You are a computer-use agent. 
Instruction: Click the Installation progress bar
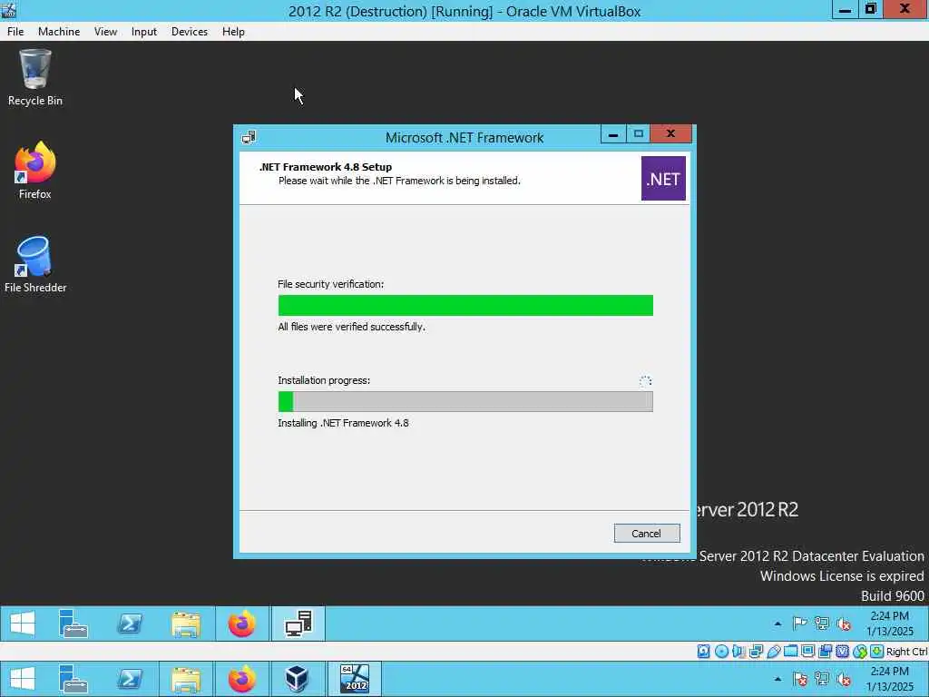click(x=465, y=401)
